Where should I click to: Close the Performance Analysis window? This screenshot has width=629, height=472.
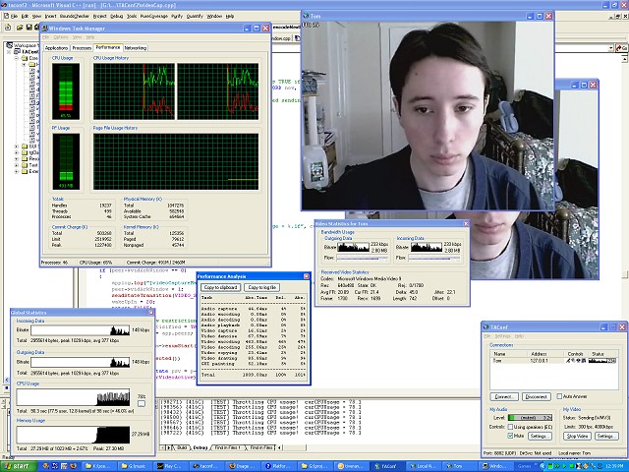pyautogui.click(x=306, y=276)
